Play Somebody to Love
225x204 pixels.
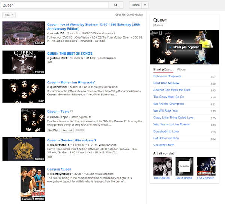166,131
